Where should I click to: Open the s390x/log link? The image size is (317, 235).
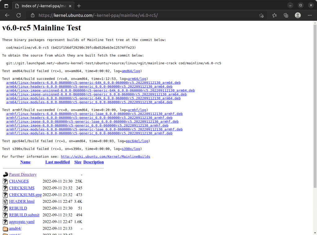pos(131,149)
